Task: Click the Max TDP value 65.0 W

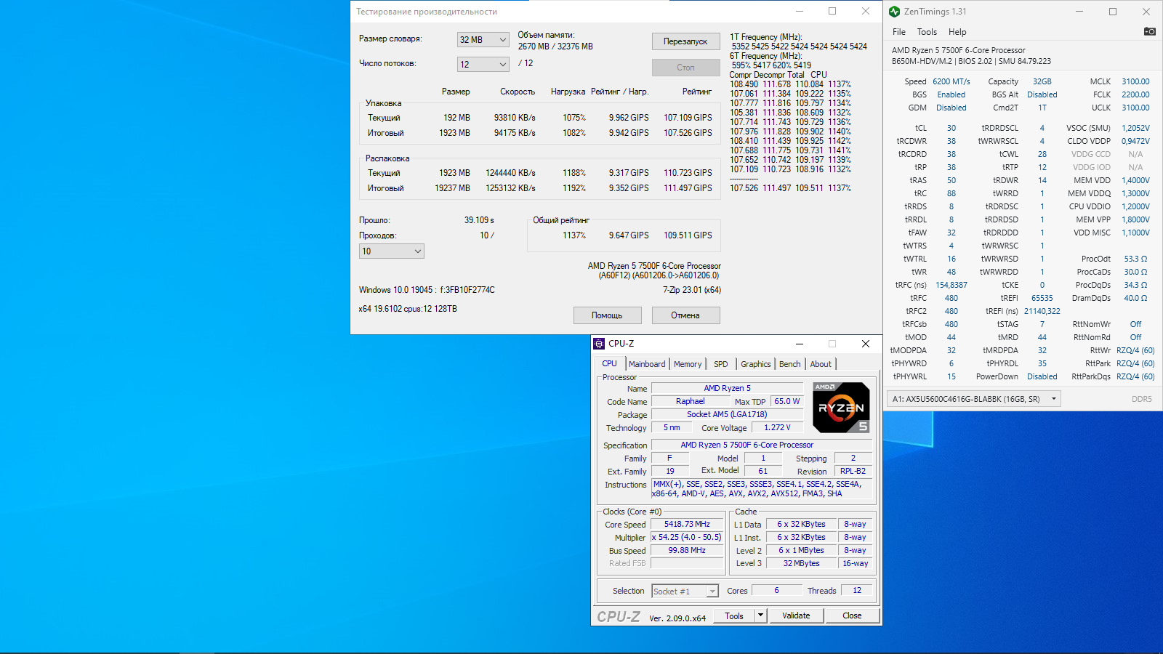Action: point(786,401)
